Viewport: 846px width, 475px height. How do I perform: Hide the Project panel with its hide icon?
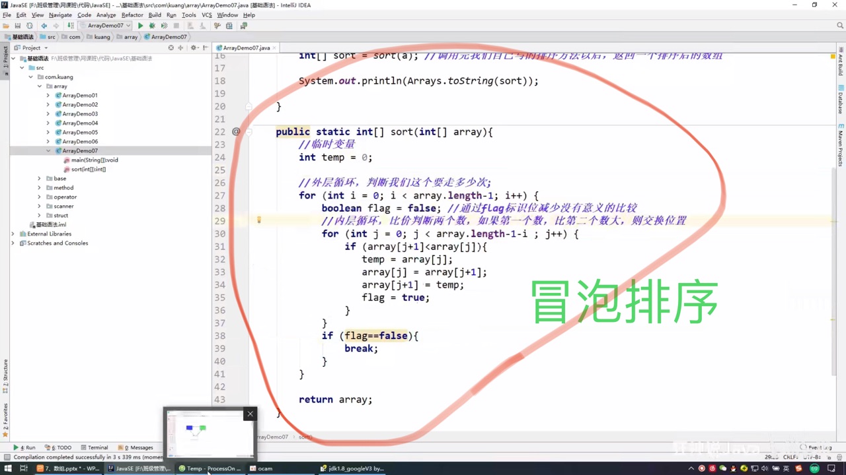pyautogui.click(x=206, y=47)
